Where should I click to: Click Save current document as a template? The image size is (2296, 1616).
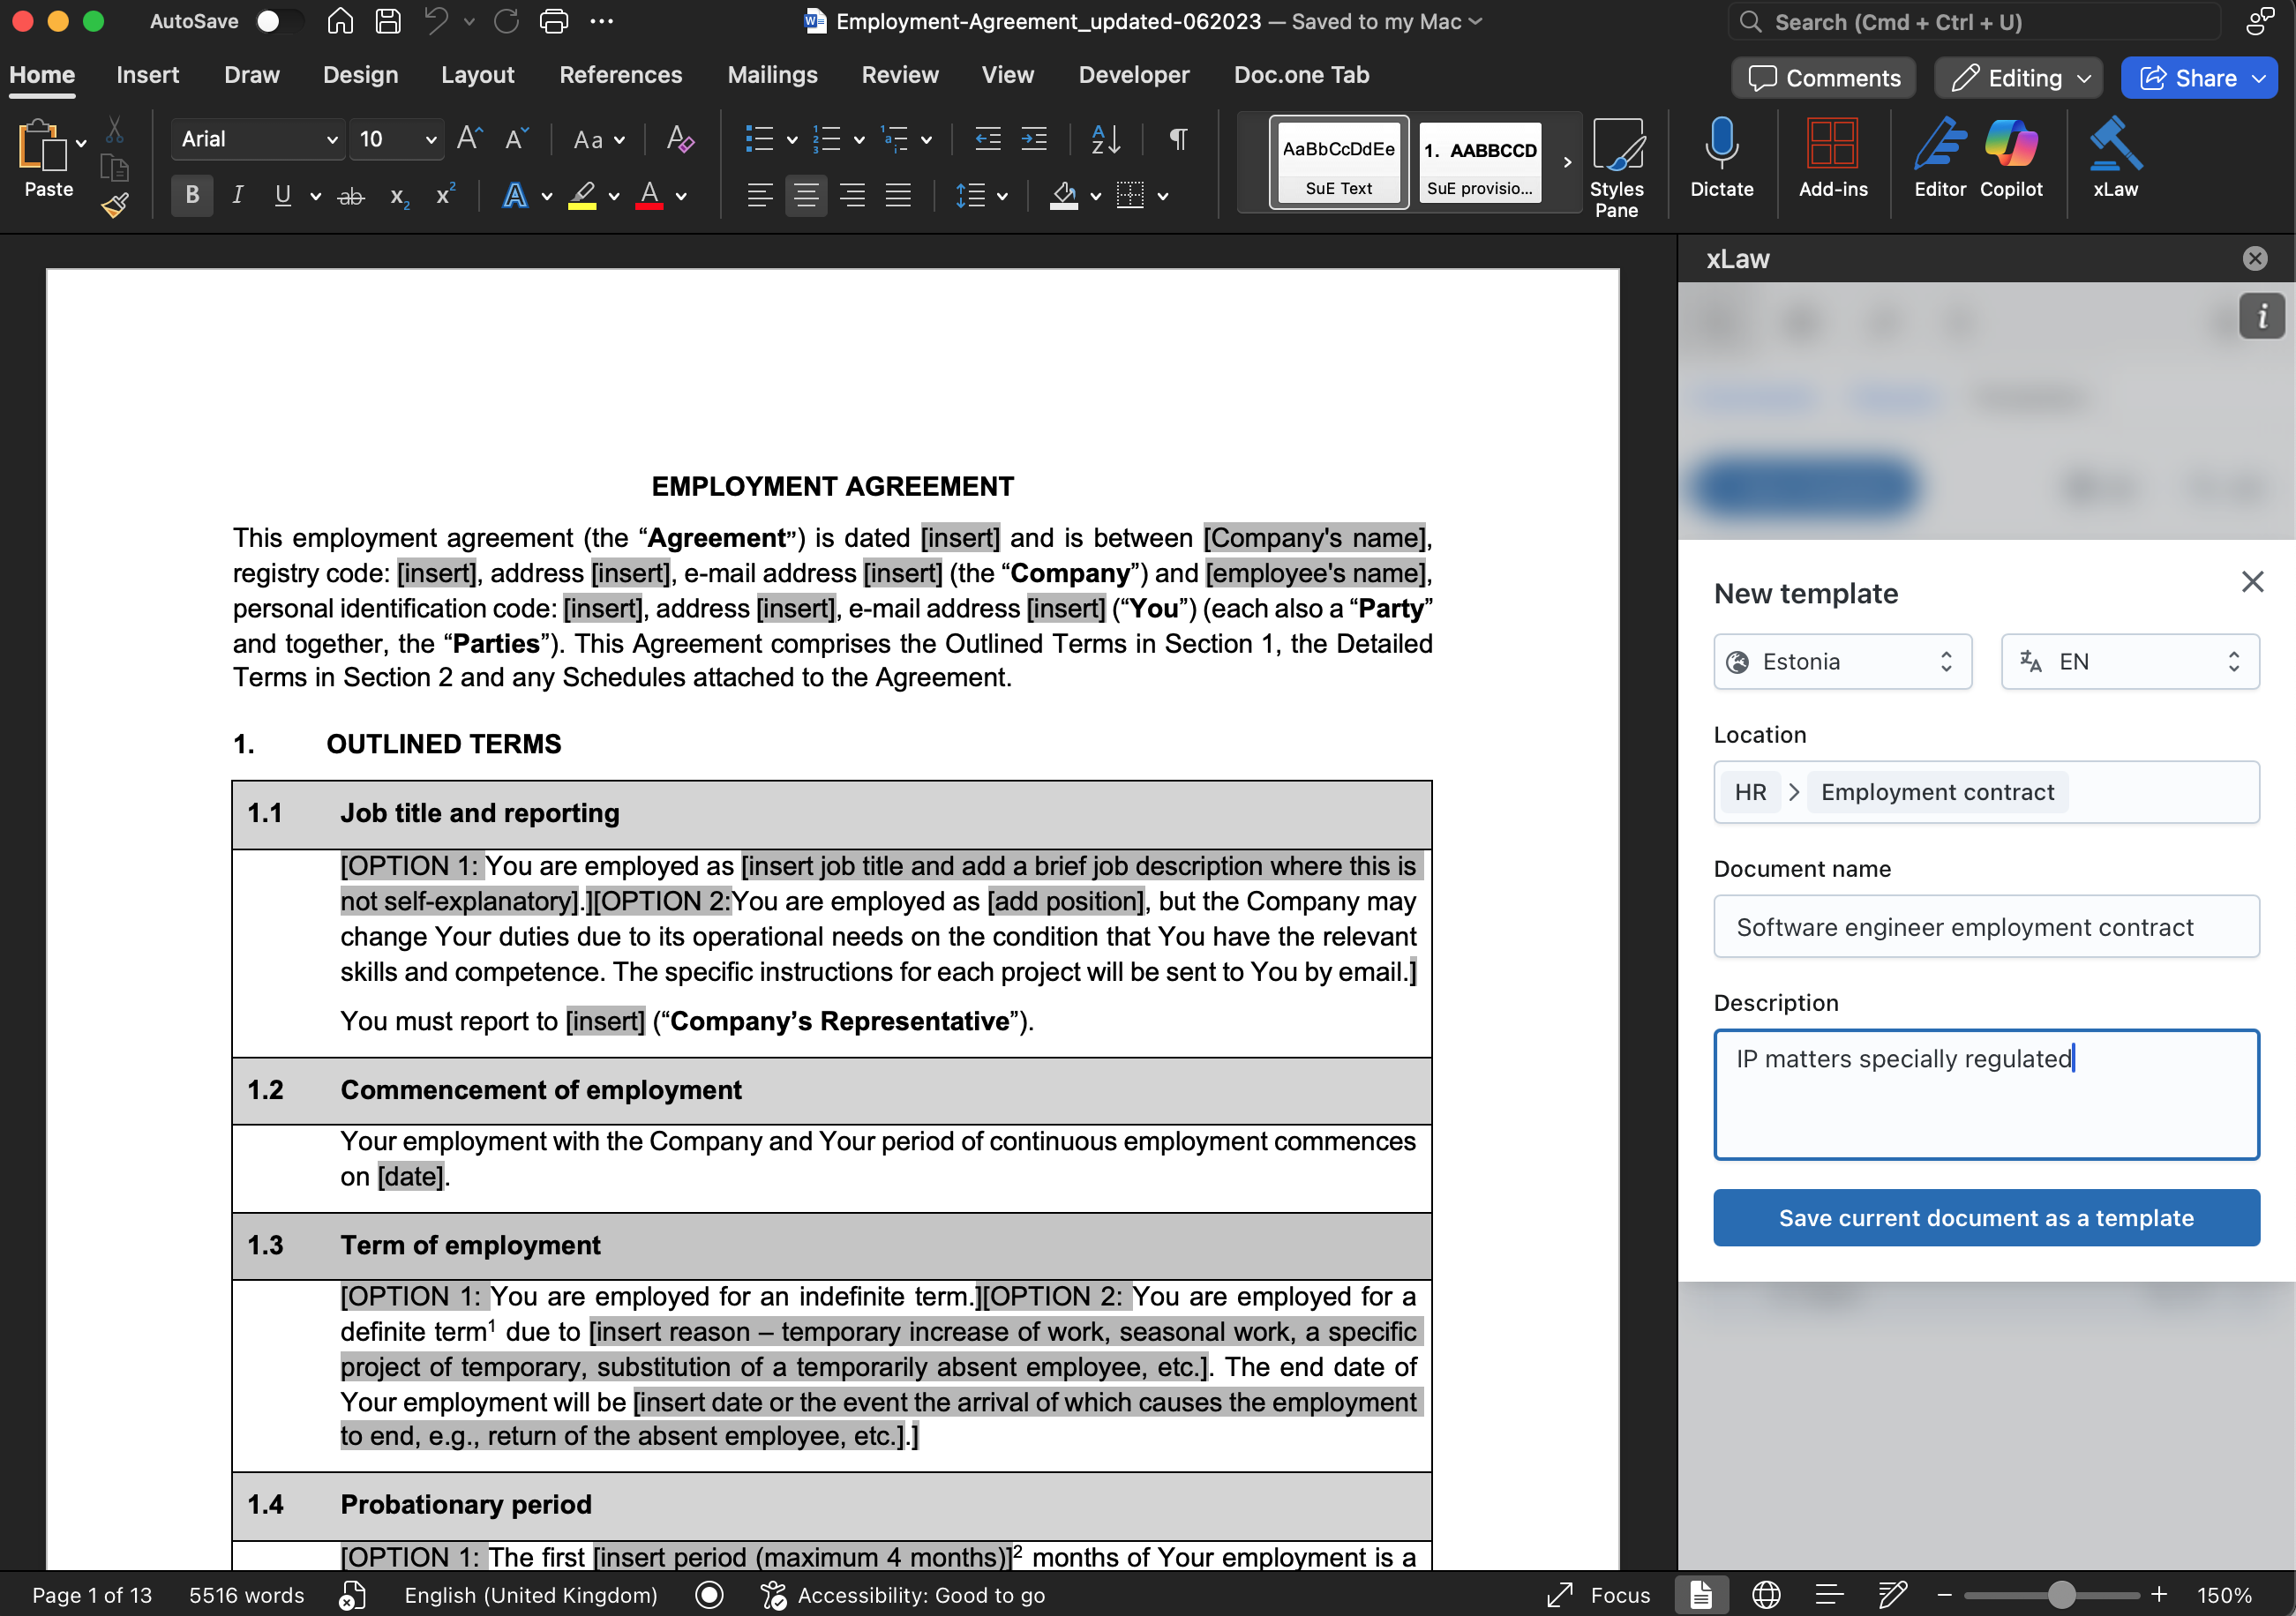coord(1985,1217)
